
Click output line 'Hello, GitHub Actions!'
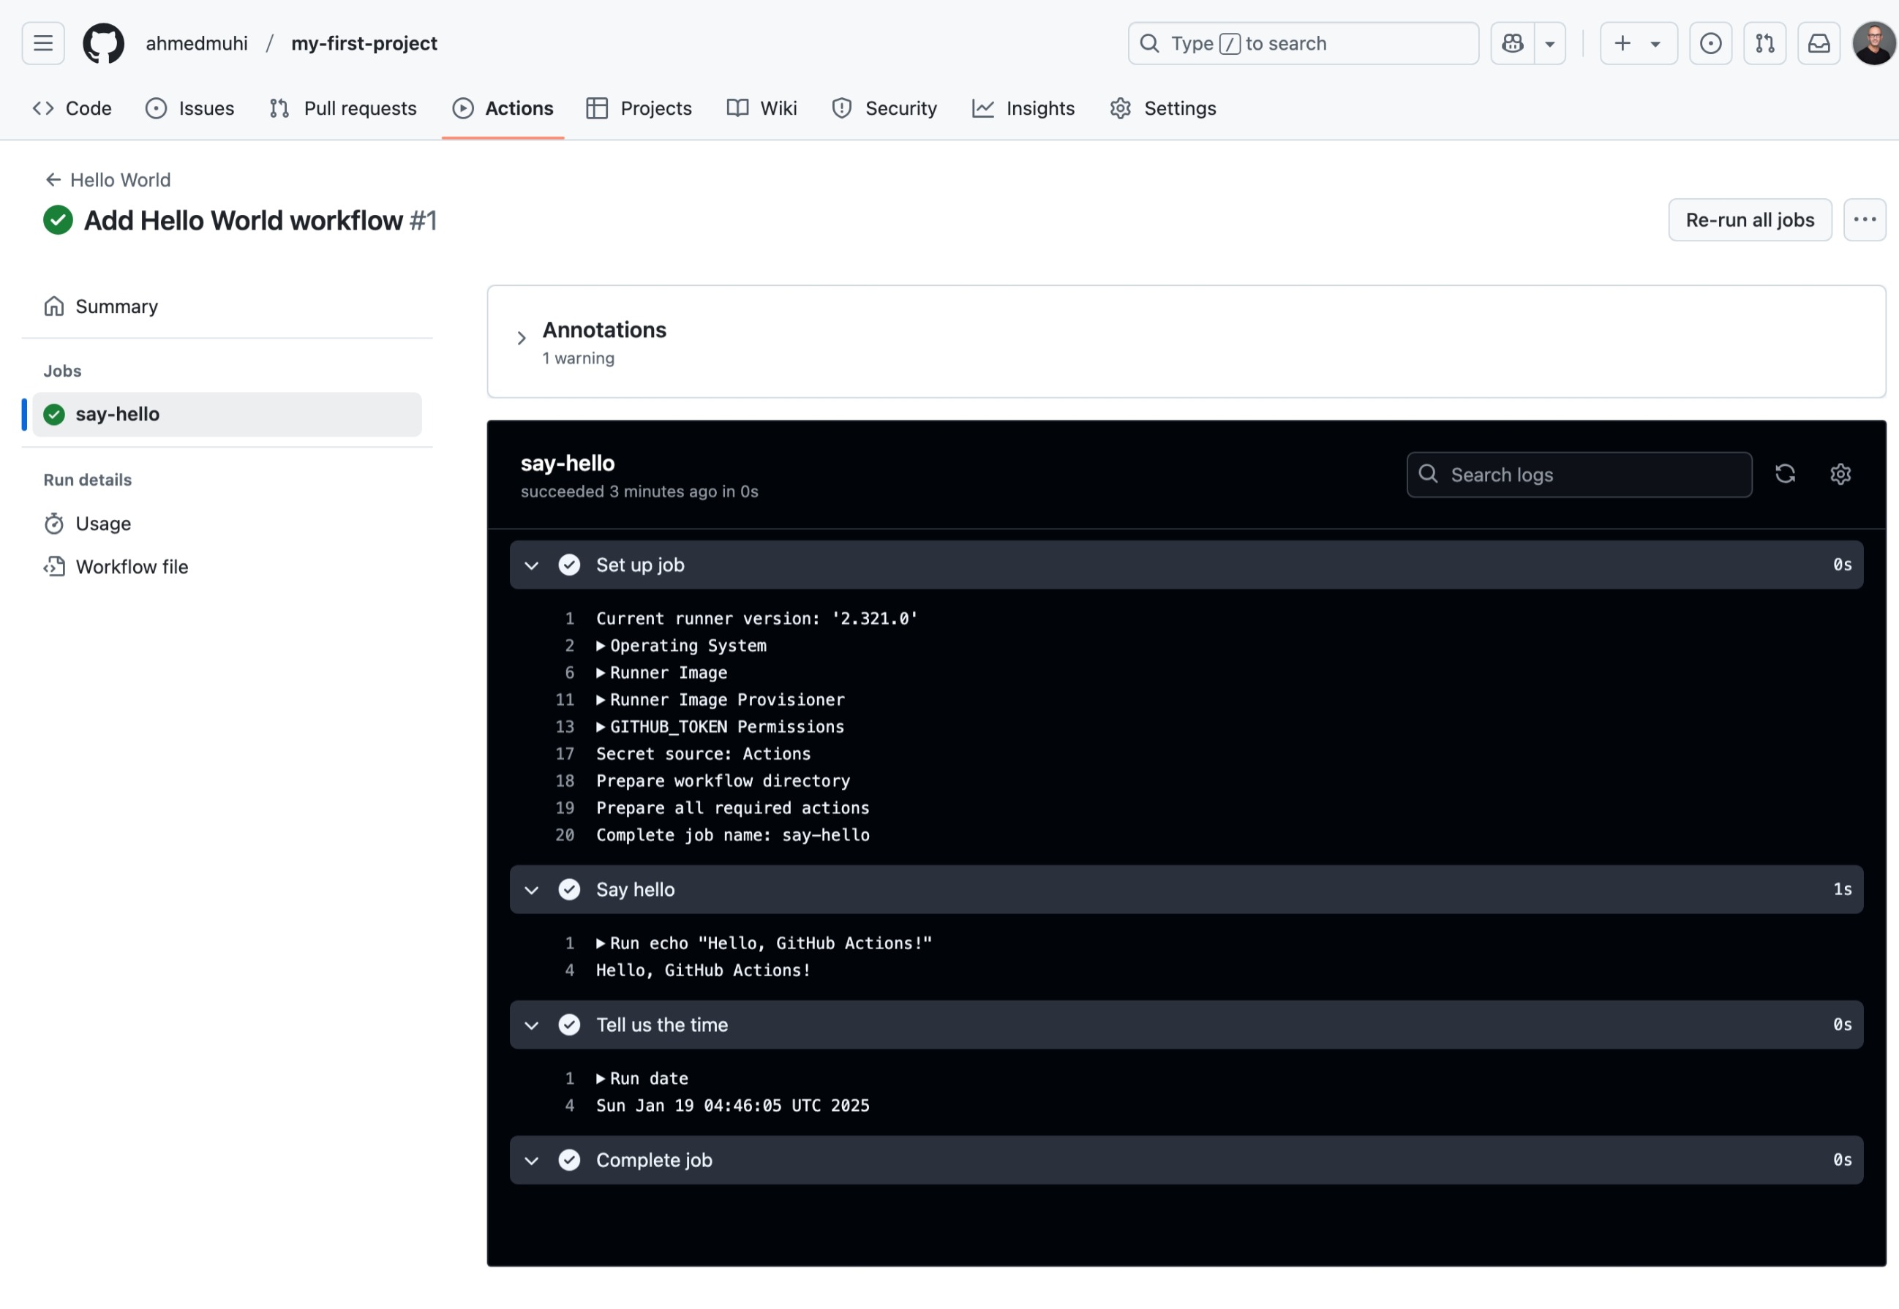[703, 970]
